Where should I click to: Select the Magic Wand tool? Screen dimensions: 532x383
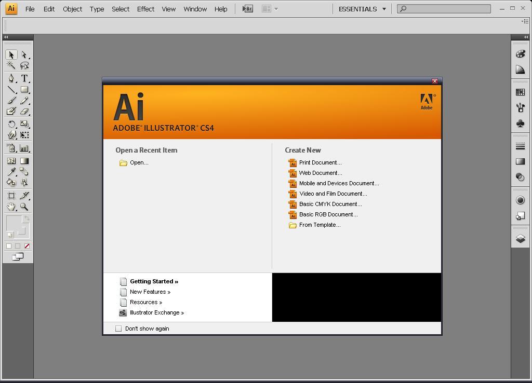11,65
